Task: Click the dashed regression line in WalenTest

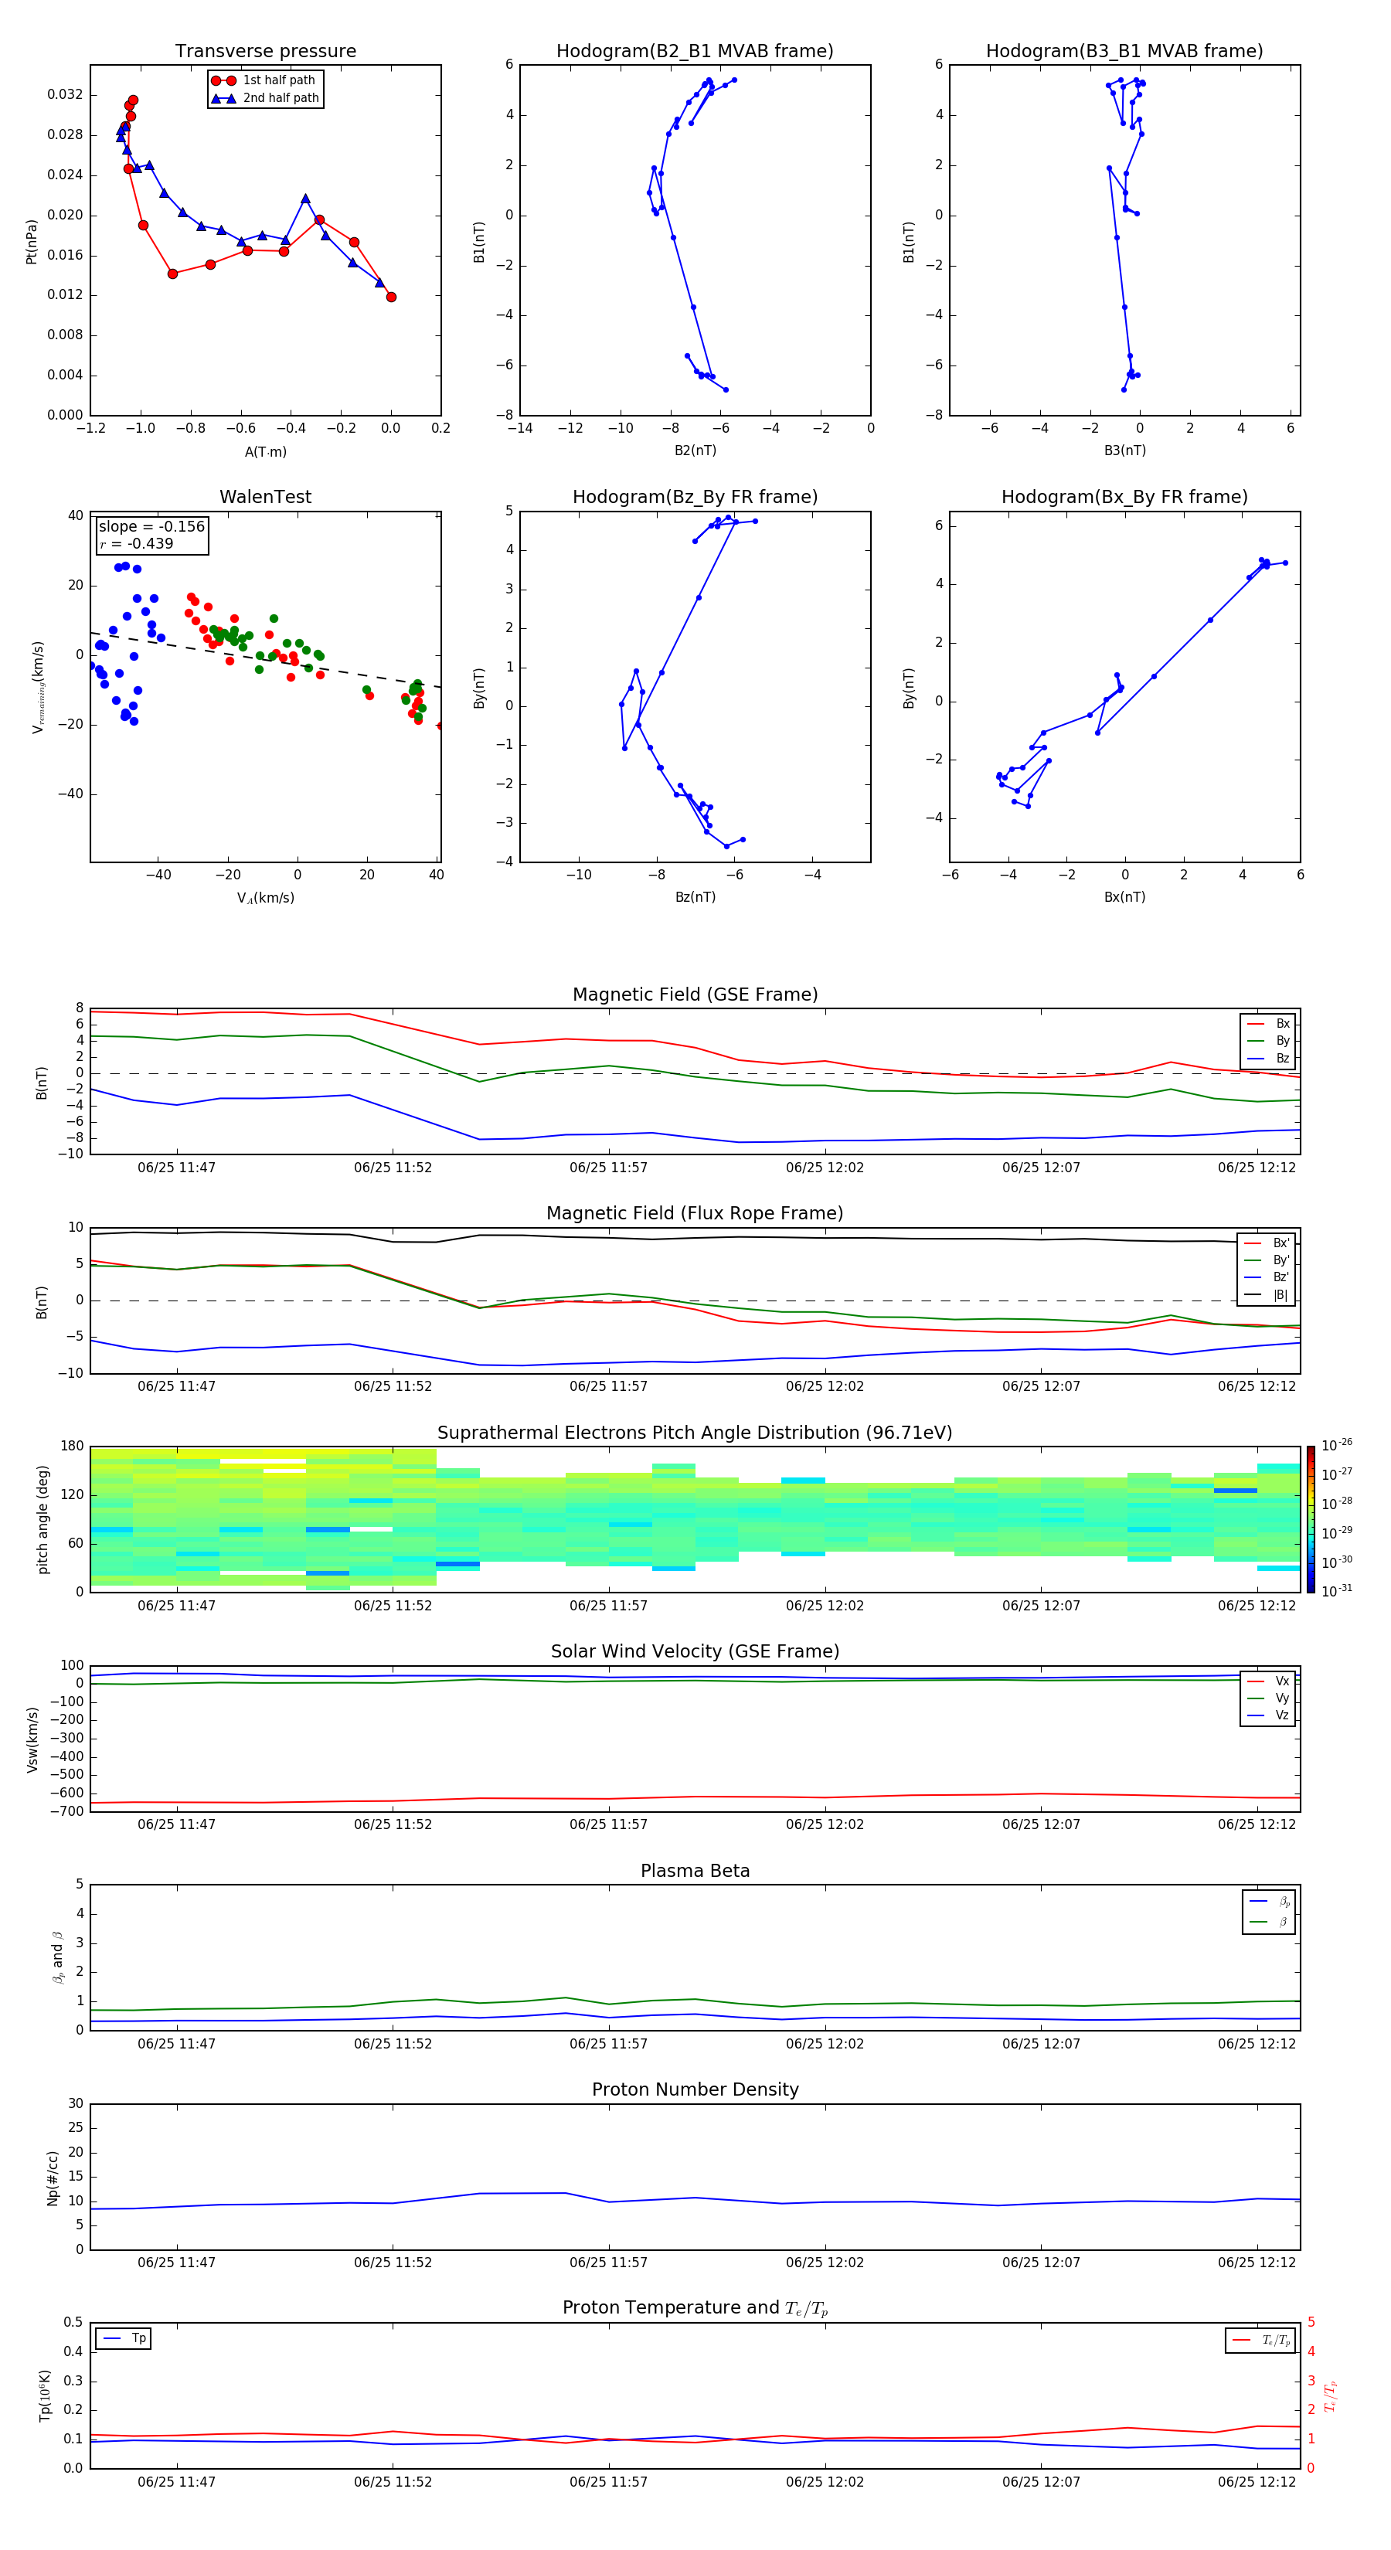Action: (x=265, y=659)
